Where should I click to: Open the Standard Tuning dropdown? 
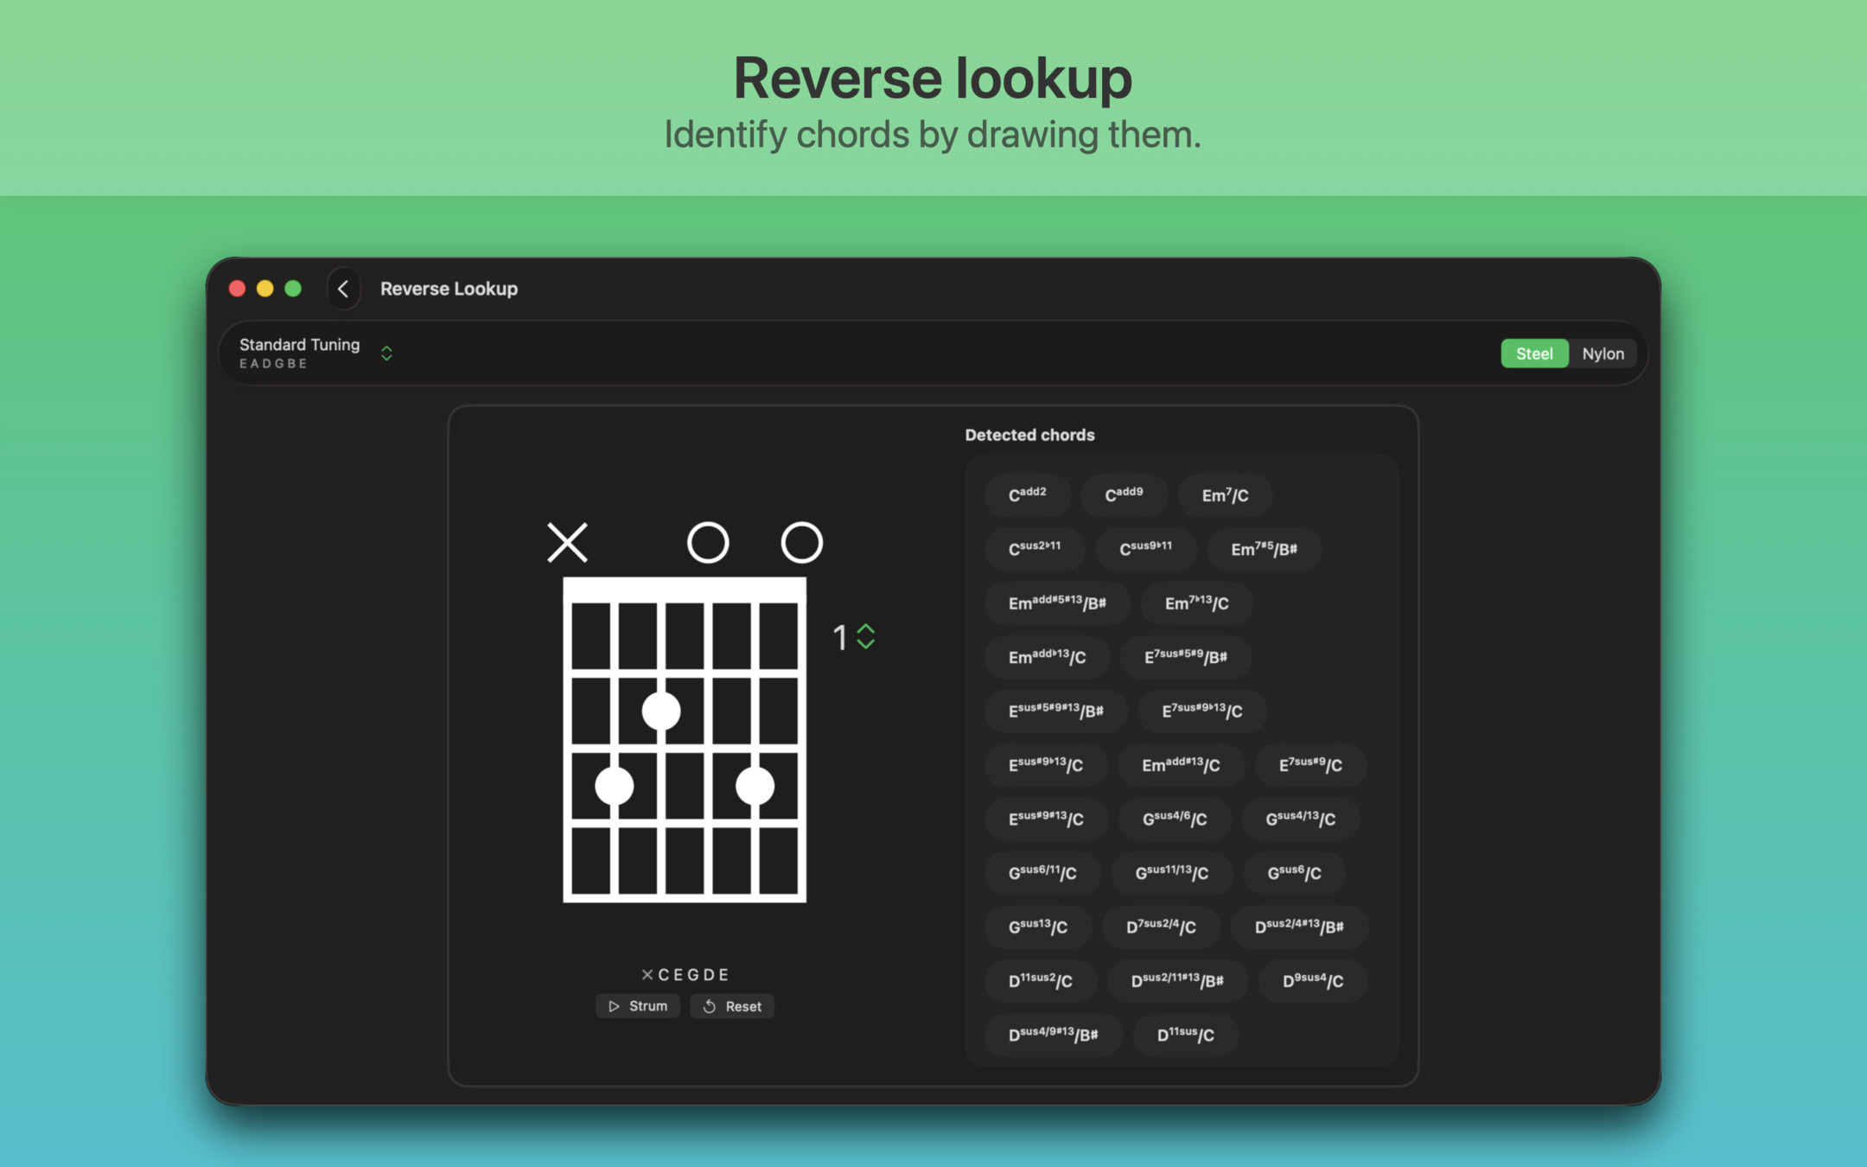[315, 353]
